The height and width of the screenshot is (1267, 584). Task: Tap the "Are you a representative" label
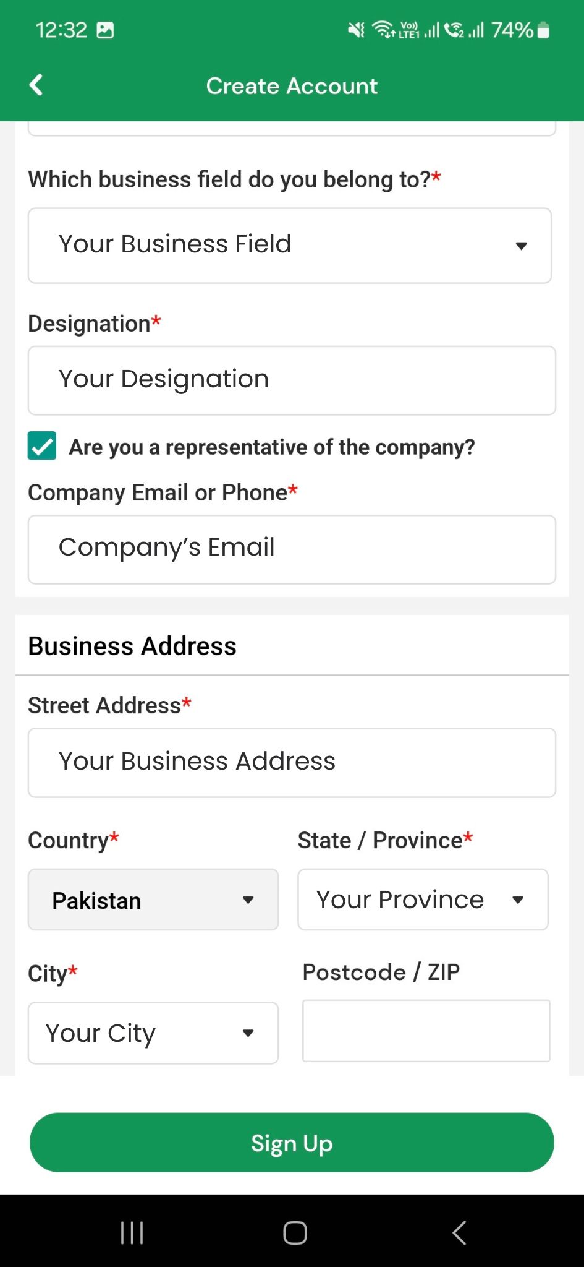(272, 447)
